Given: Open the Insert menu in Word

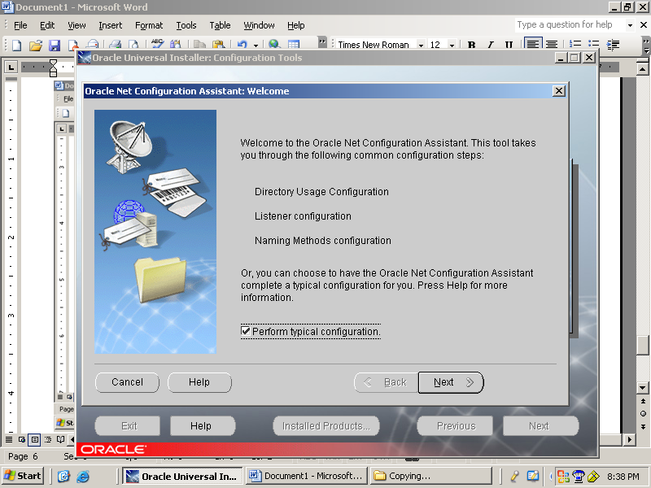Looking at the screenshot, I should [x=111, y=25].
